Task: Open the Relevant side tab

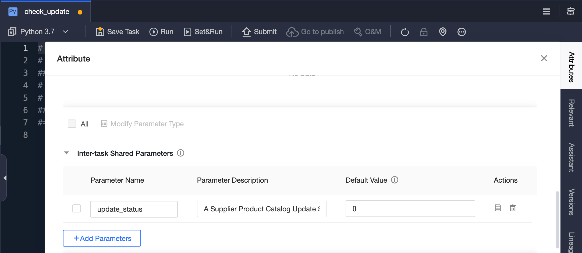Action: [x=571, y=113]
